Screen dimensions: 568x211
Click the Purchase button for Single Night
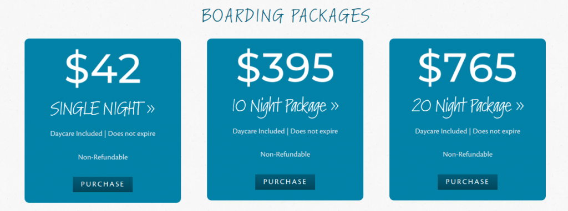pyautogui.click(x=103, y=184)
